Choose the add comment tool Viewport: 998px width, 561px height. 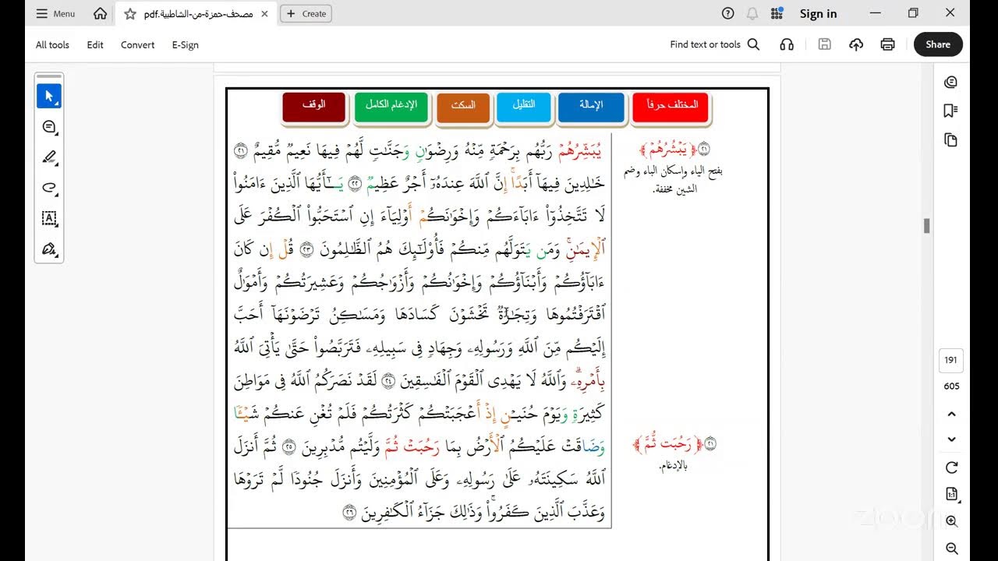[49, 127]
